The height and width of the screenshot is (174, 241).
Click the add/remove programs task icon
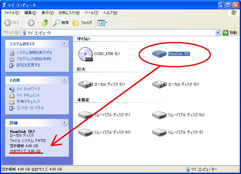click(12, 59)
